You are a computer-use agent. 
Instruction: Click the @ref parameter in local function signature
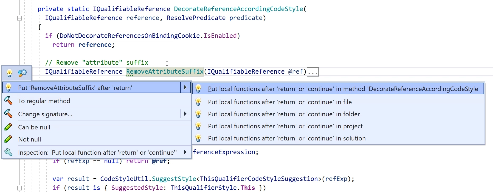click(296, 72)
